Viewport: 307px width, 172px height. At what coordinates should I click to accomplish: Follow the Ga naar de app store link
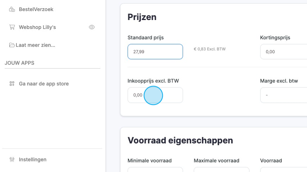[44, 84]
